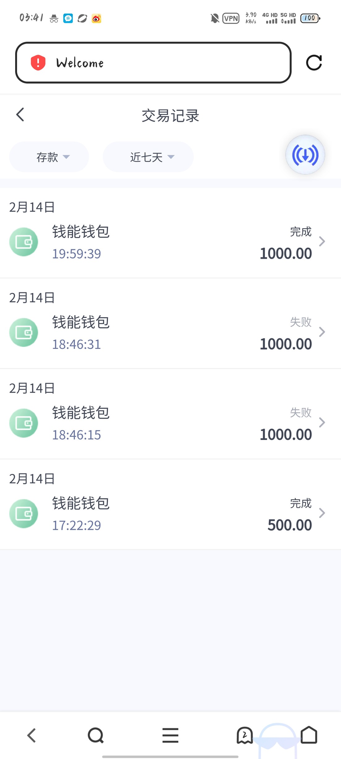Tap wallet icon of 19:59:39 deposit

click(x=24, y=242)
